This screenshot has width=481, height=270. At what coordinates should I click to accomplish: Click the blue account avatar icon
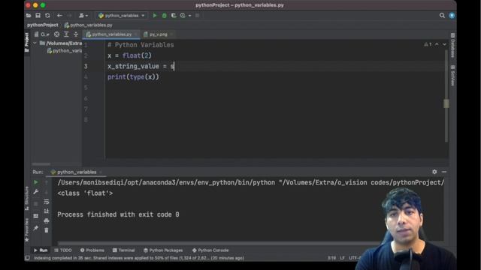point(452,16)
